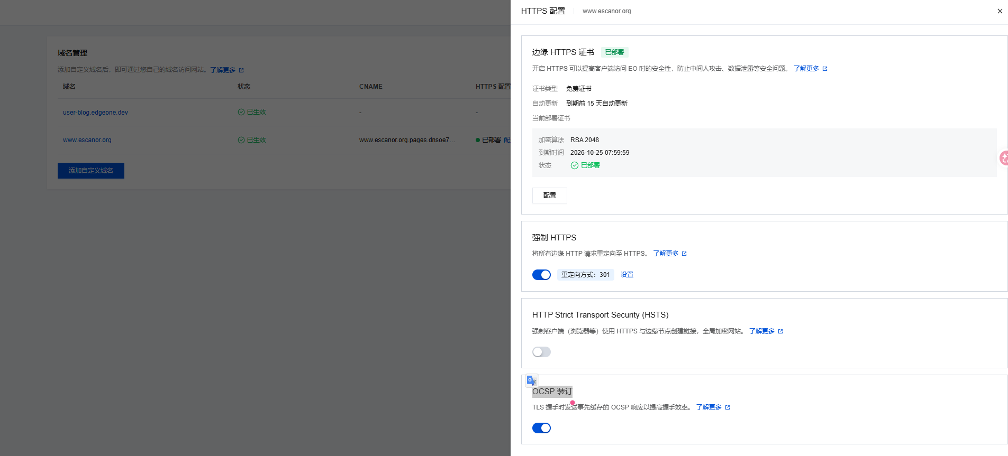Click the 域名 column header
1008x456 pixels.
tap(69, 87)
